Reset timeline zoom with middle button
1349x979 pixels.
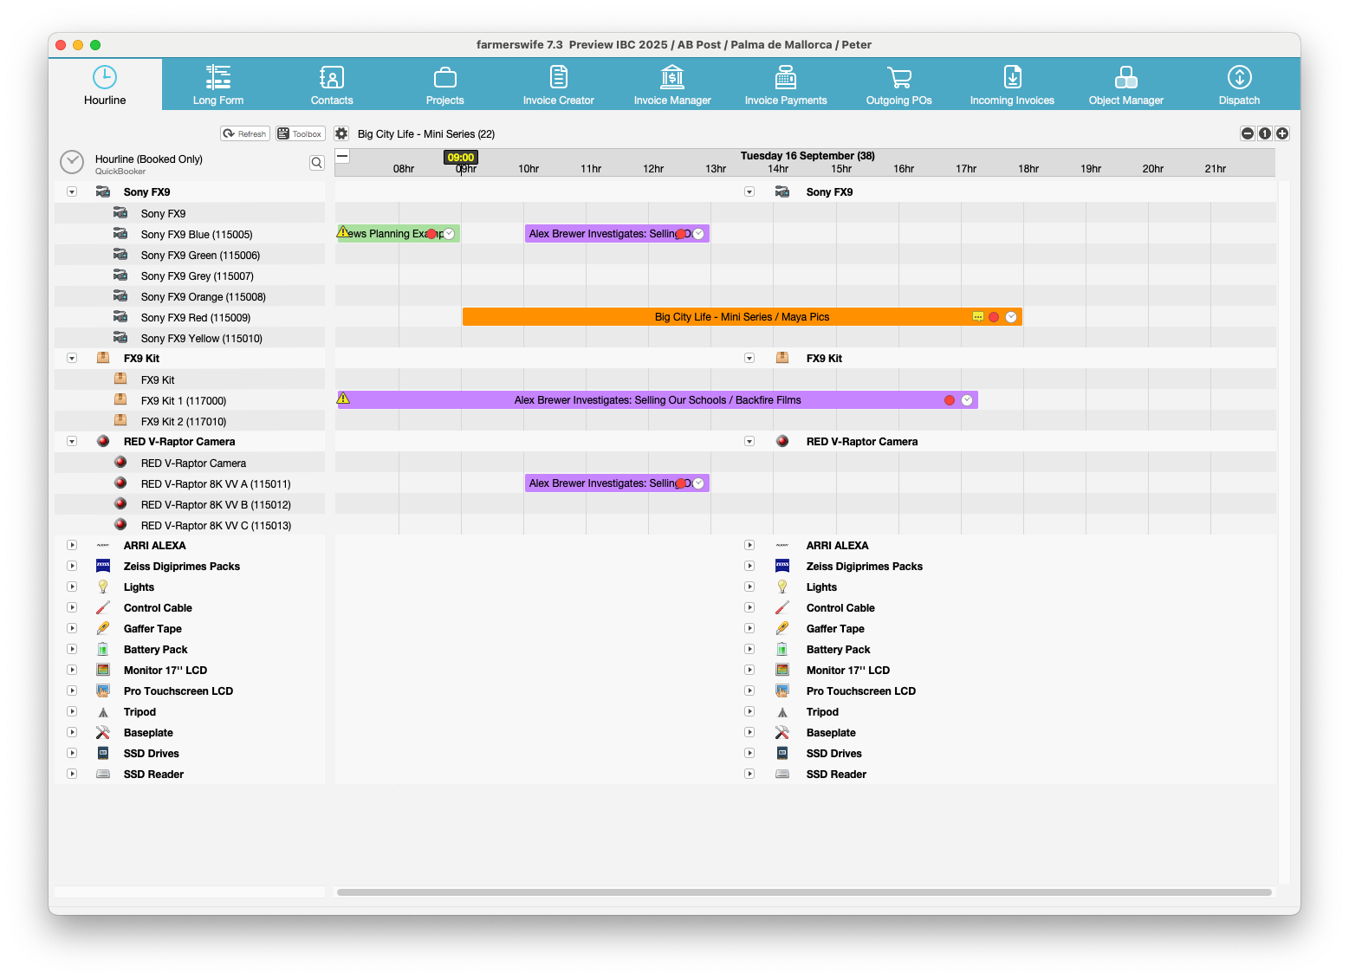tap(1265, 133)
